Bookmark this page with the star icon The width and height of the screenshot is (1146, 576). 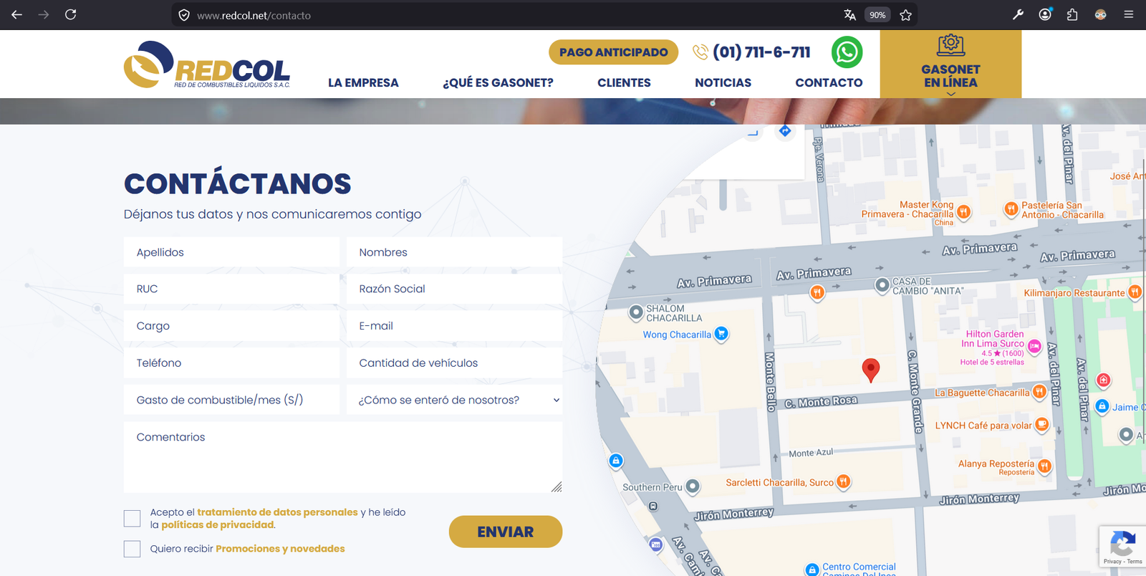(x=905, y=15)
